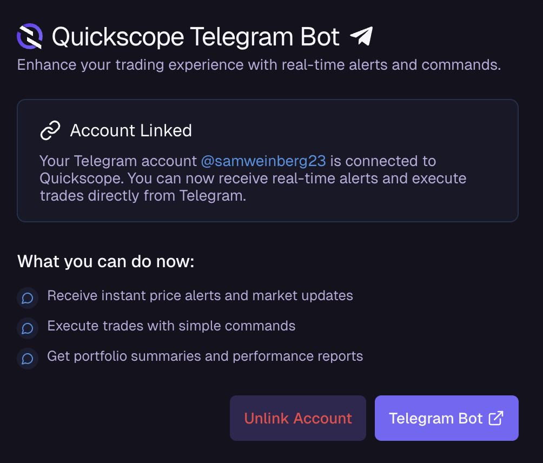Click the Telegram paper plane icon
The image size is (543, 463).
point(361,37)
